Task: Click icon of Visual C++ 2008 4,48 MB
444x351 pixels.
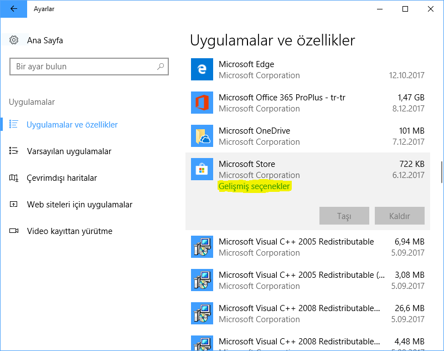Action: (202, 343)
